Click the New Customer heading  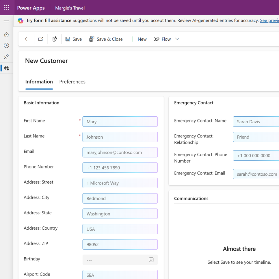(46, 61)
